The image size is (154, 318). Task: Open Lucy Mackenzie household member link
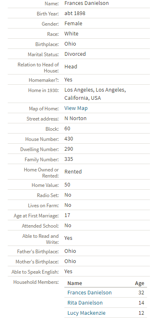[x=86, y=313]
